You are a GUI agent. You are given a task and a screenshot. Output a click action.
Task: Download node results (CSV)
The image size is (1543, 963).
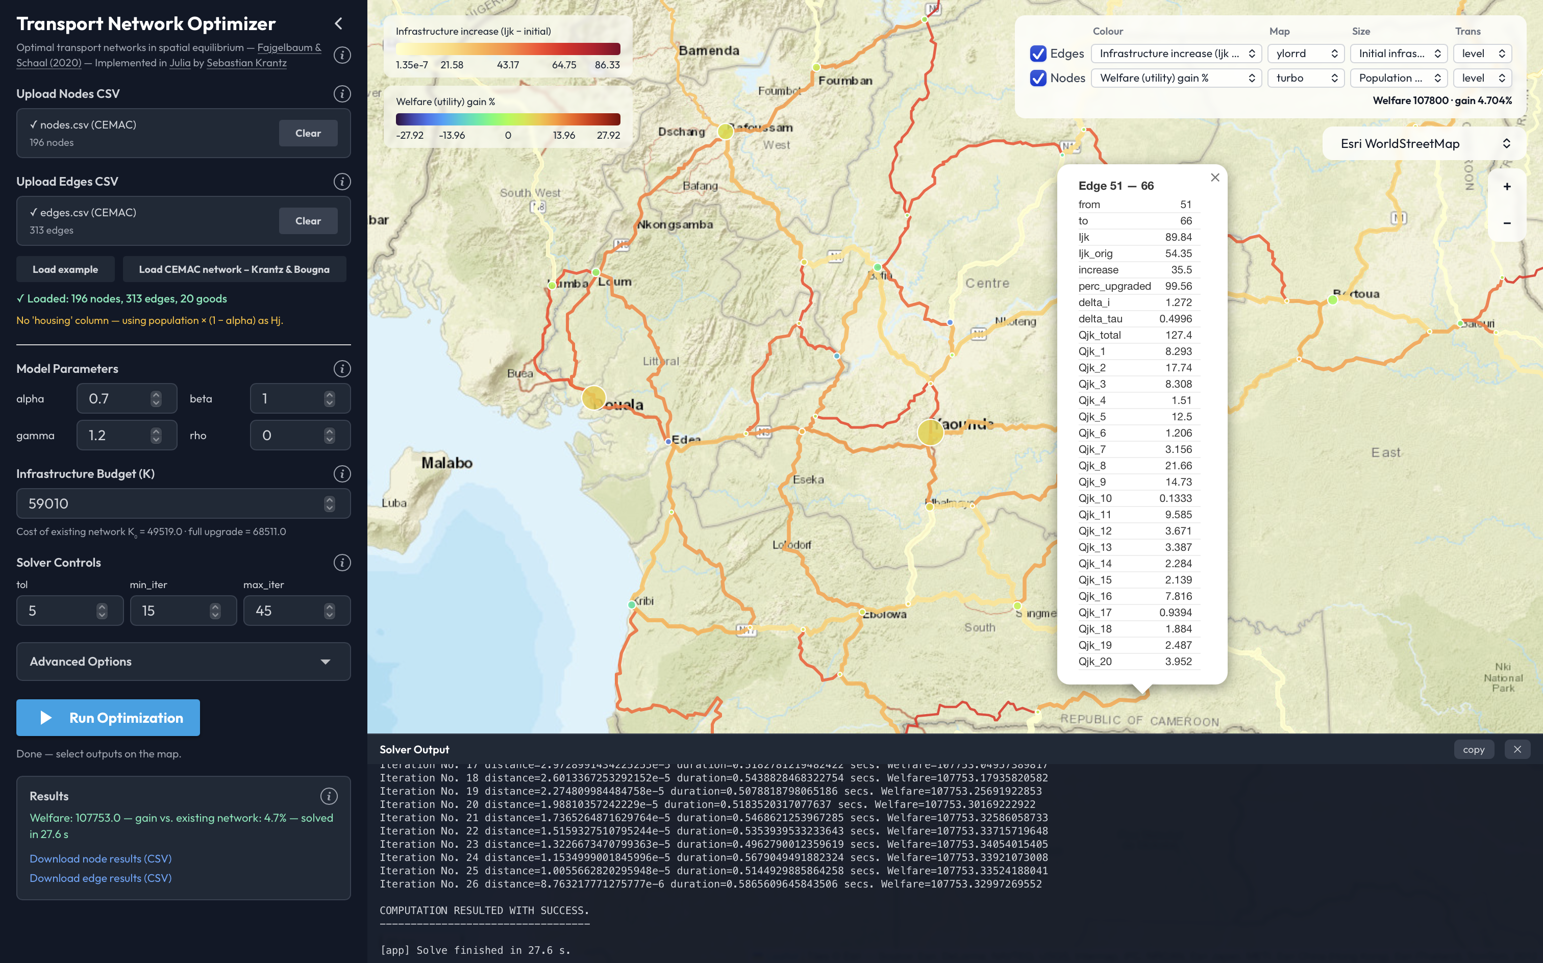(x=101, y=858)
